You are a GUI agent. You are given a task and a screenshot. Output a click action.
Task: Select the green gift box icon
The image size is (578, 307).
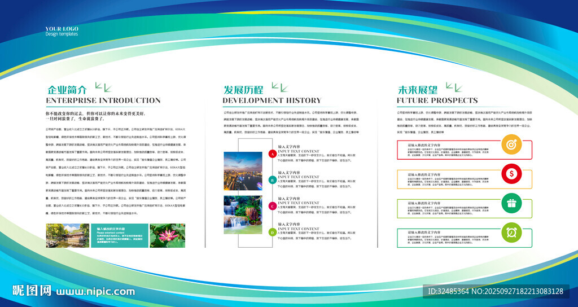[511, 203]
